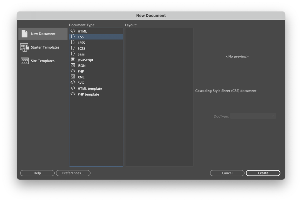Choose SCSS from the document types
The height and width of the screenshot is (202, 302).
pyautogui.click(x=81, y=48)
